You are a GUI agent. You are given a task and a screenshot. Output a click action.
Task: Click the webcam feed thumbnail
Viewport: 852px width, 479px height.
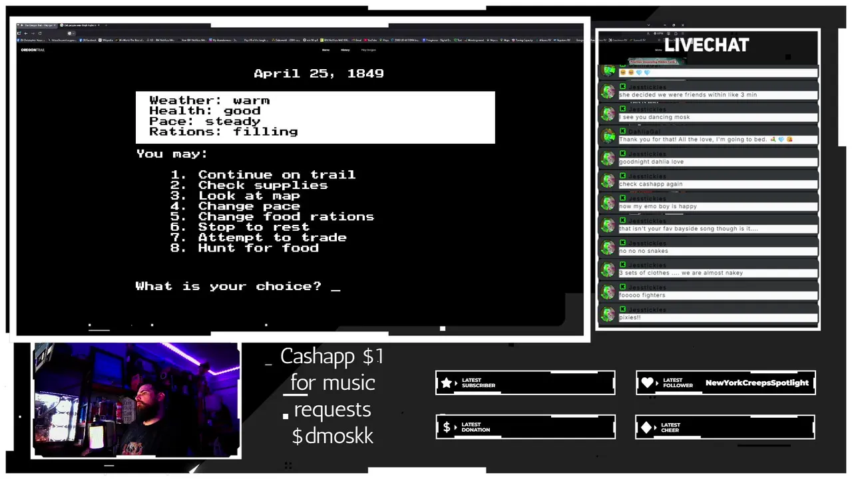(136, 400)
